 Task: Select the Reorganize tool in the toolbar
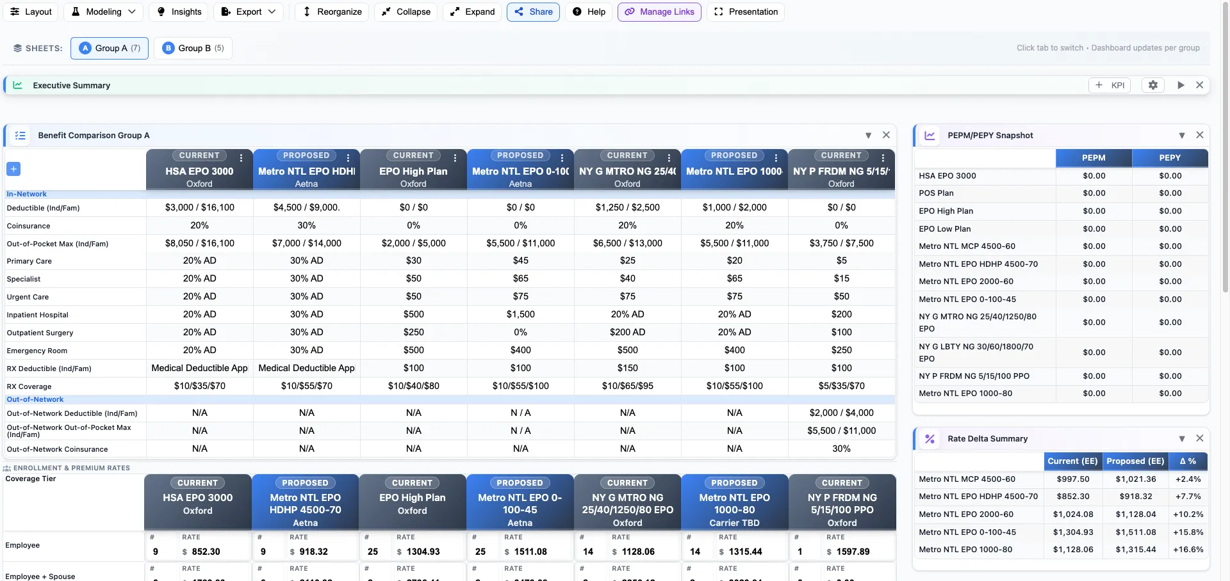tap(331, 12)
